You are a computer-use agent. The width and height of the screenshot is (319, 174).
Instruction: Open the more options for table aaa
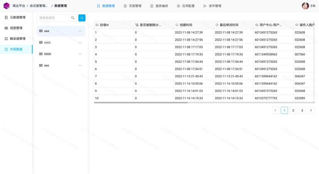(x=80, y=31)
